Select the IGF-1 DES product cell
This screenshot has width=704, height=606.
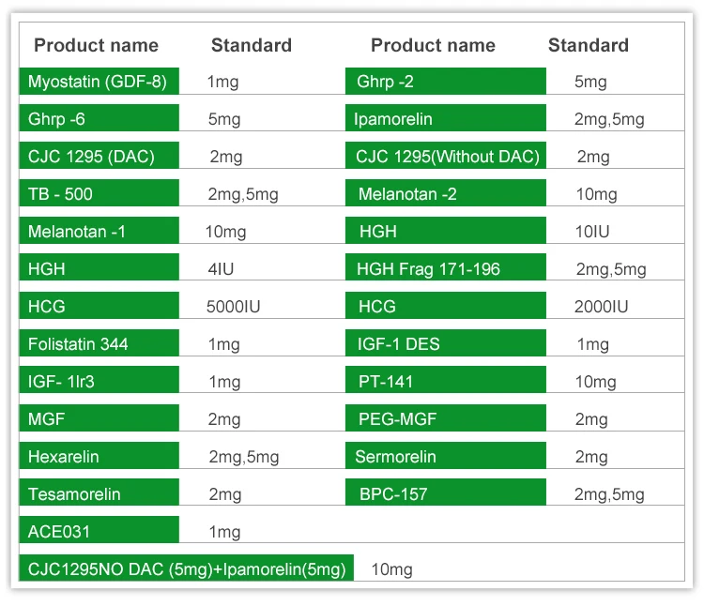[445, 344]
